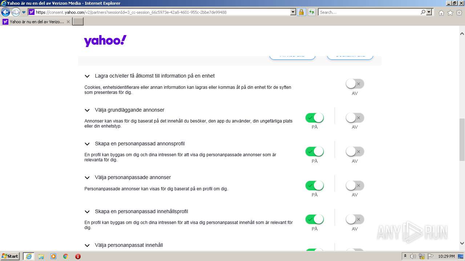
Task: Show hidden tray icons arrow
Action: 405,256
